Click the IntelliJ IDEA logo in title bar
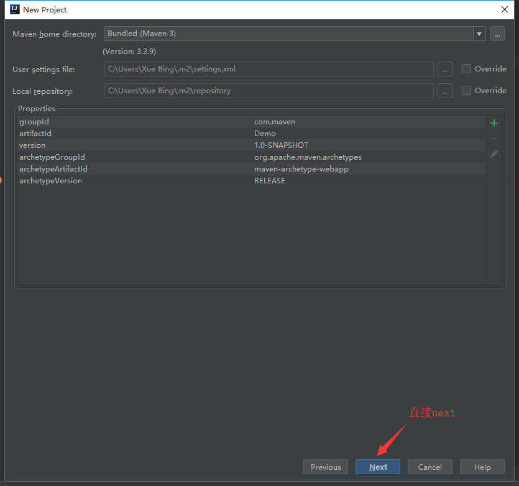 tap(14, 9)
